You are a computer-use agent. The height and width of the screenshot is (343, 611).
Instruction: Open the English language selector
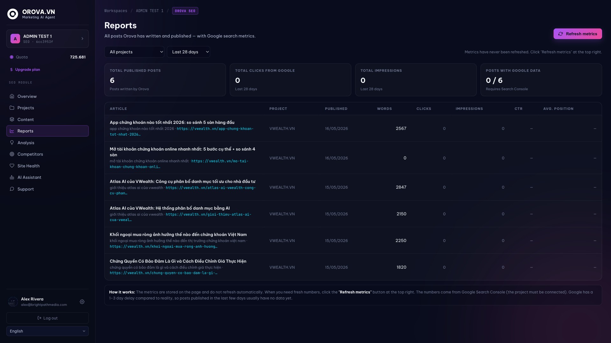click(x=47, y=331)
